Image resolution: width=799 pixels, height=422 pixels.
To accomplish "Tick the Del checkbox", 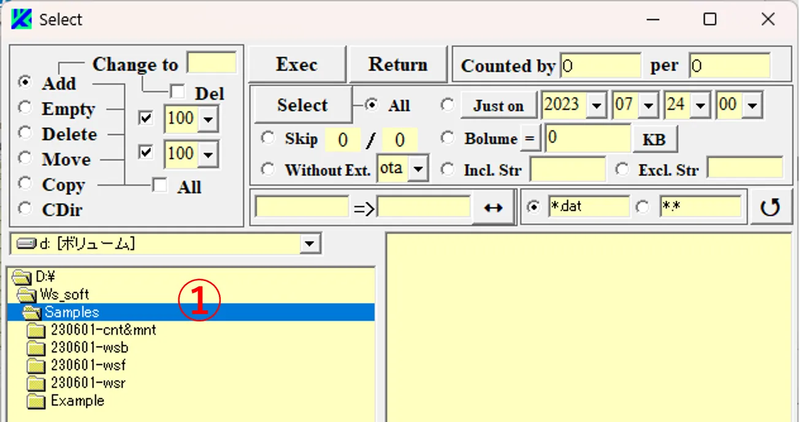I will pos(178,92).
